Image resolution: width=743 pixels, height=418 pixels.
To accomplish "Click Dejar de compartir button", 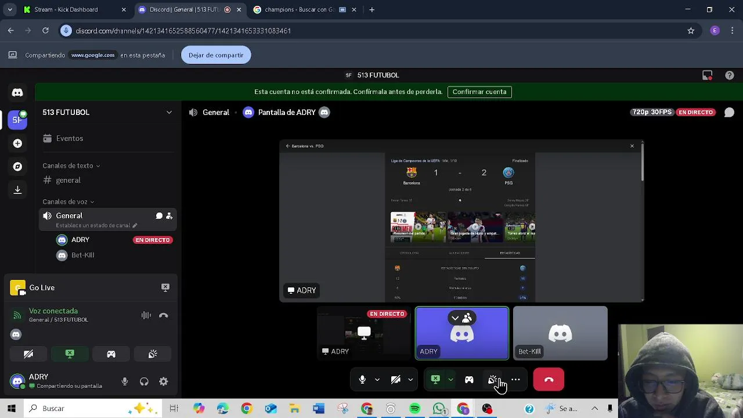I will click(216, 55).
